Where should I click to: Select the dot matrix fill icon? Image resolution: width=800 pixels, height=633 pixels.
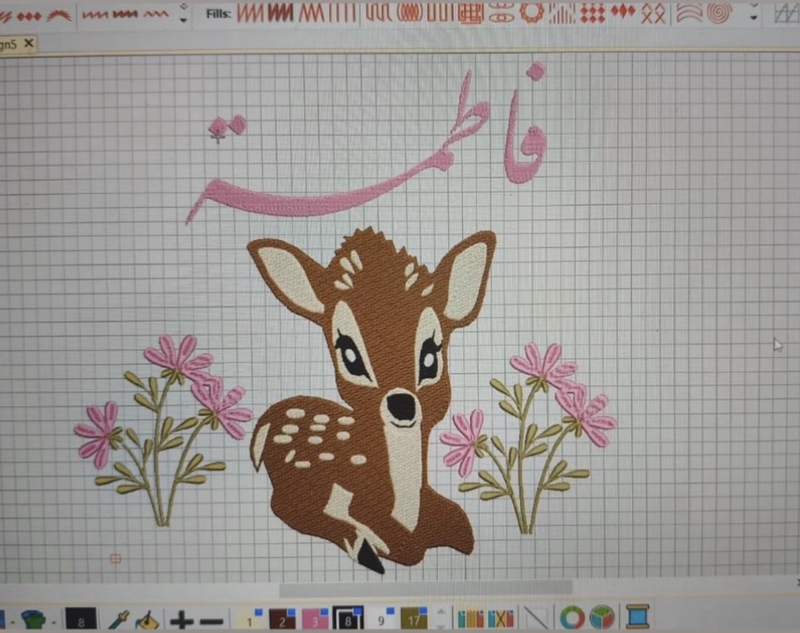(592, 13)
